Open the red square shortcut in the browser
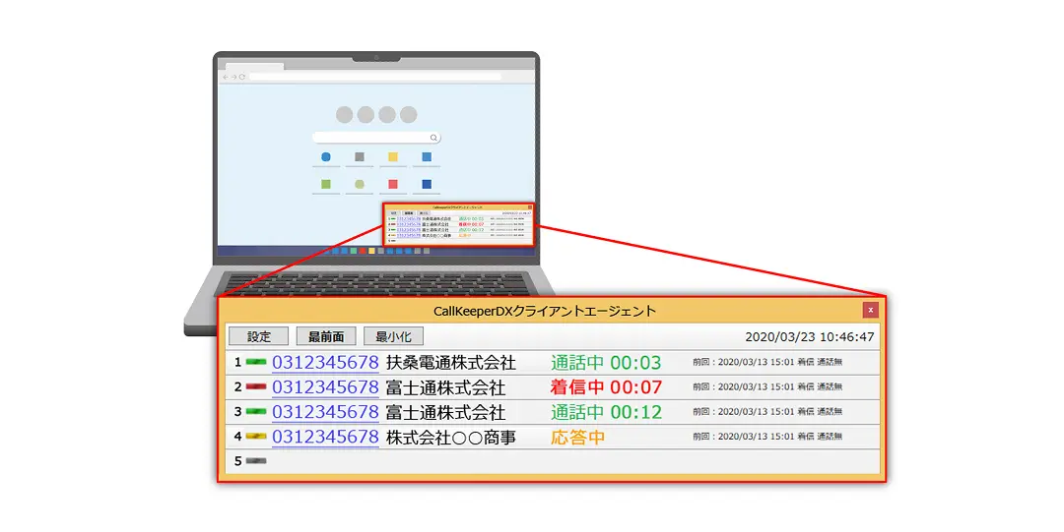Viewport: 1064px width, 532px height. coord(392,184)
